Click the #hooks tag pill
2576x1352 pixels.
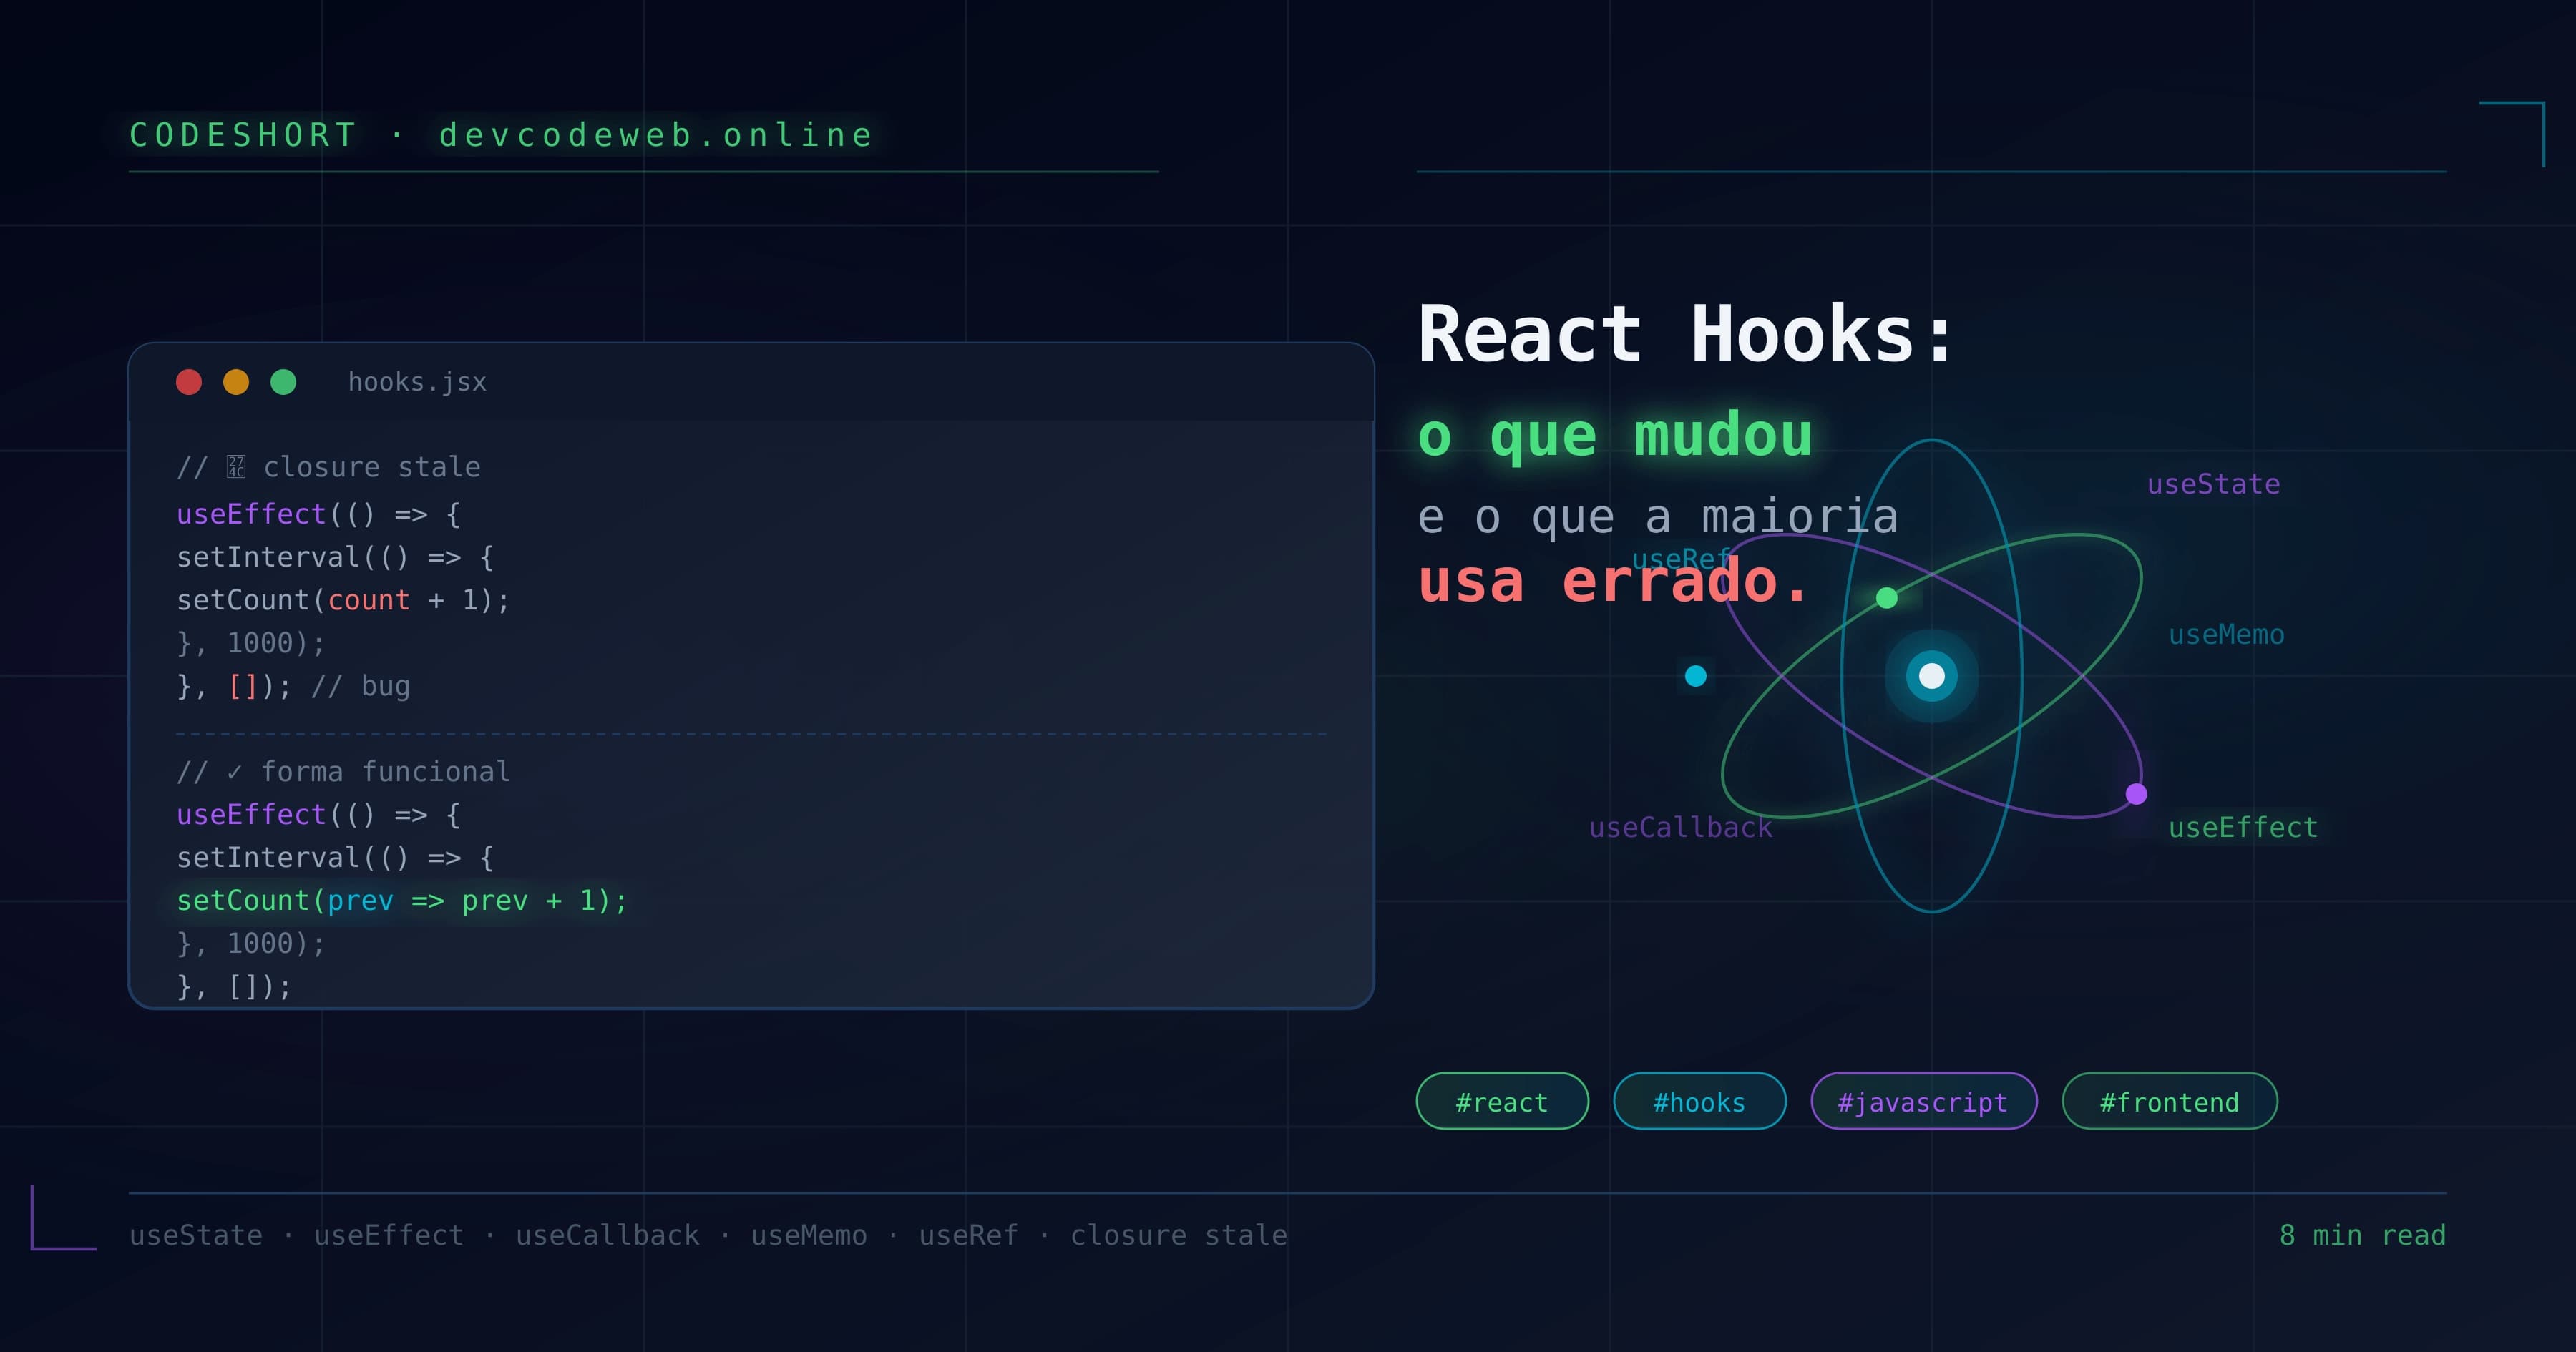tap(1699, 1101)
